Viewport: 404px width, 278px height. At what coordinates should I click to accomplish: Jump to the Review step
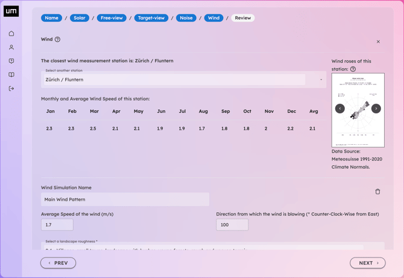[242, 18]
